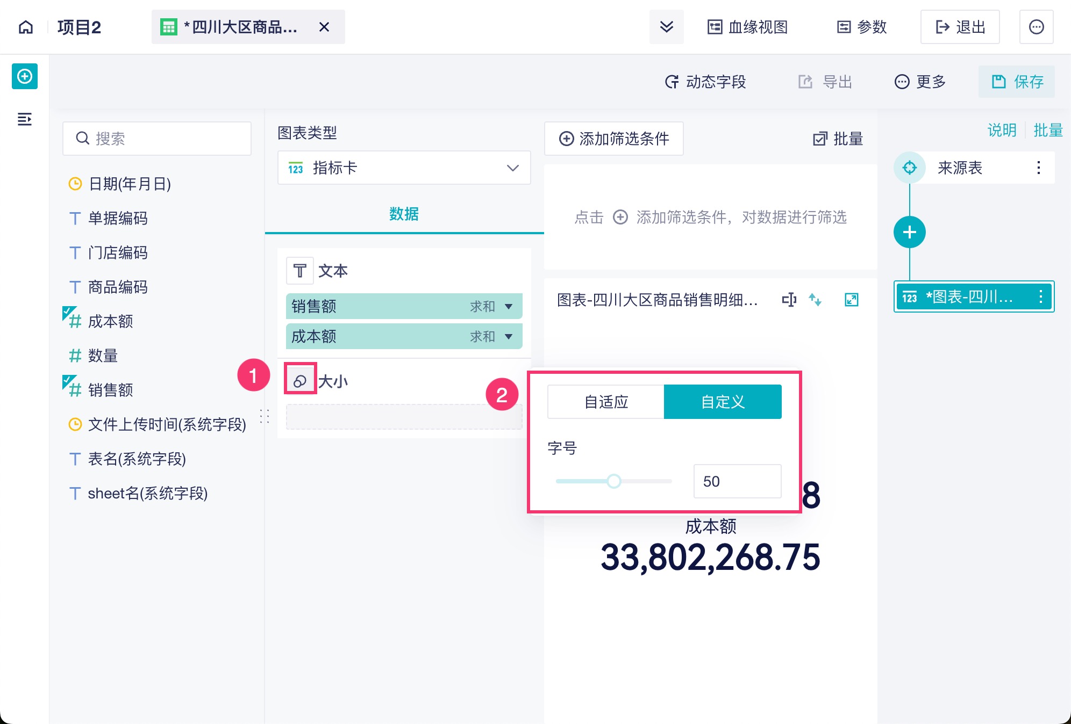Switch to the 数据 tab

pyautogui.click(x=404, y=214)
